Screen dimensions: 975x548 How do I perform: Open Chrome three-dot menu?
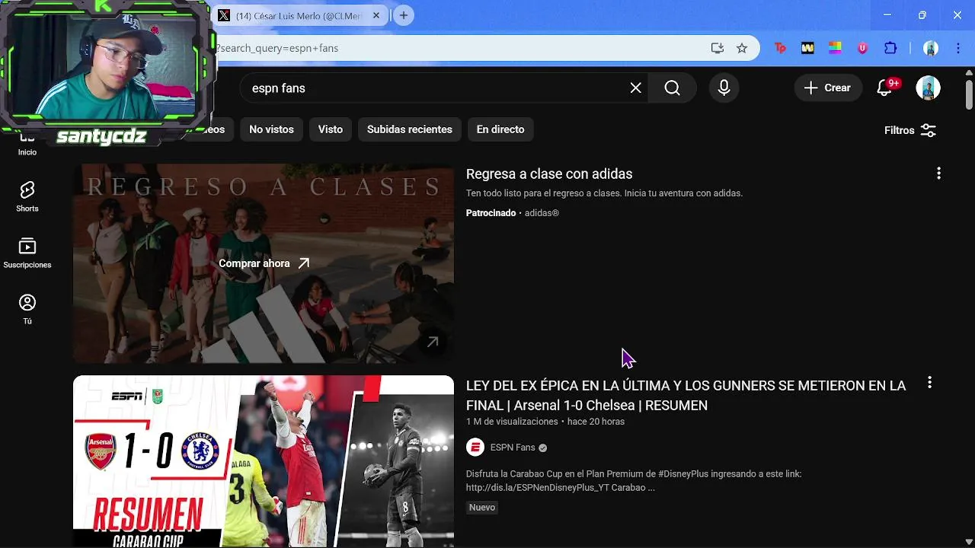click(958, 48)
